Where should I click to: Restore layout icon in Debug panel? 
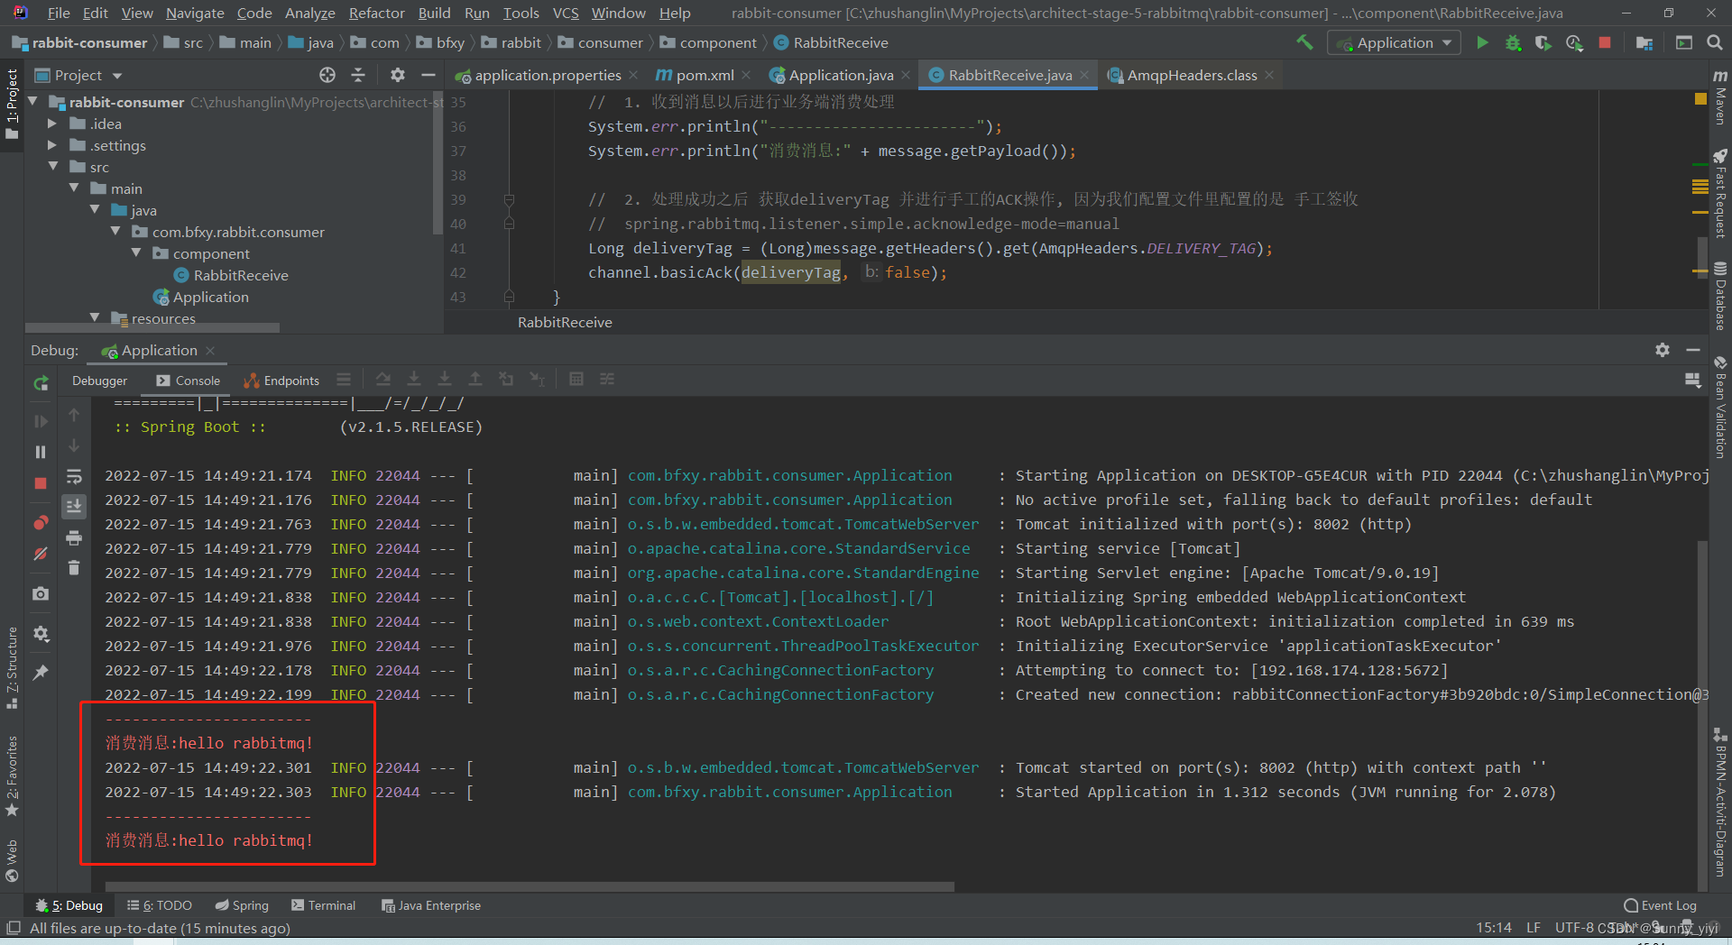[1693, 381]
